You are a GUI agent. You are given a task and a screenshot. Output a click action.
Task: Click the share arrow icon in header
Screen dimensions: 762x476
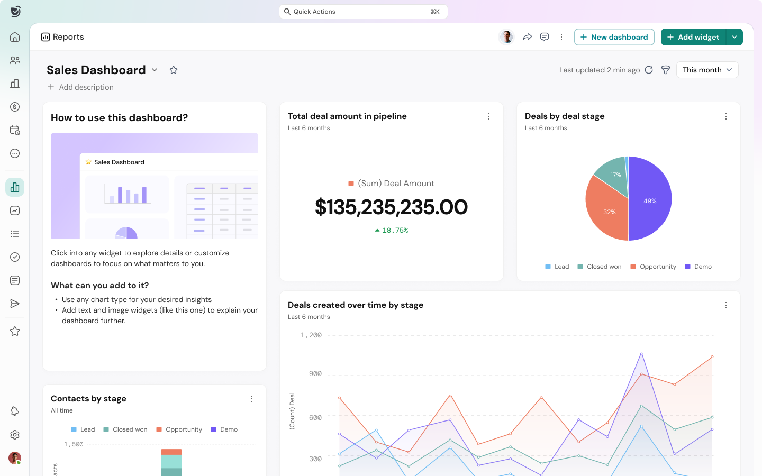528,37
